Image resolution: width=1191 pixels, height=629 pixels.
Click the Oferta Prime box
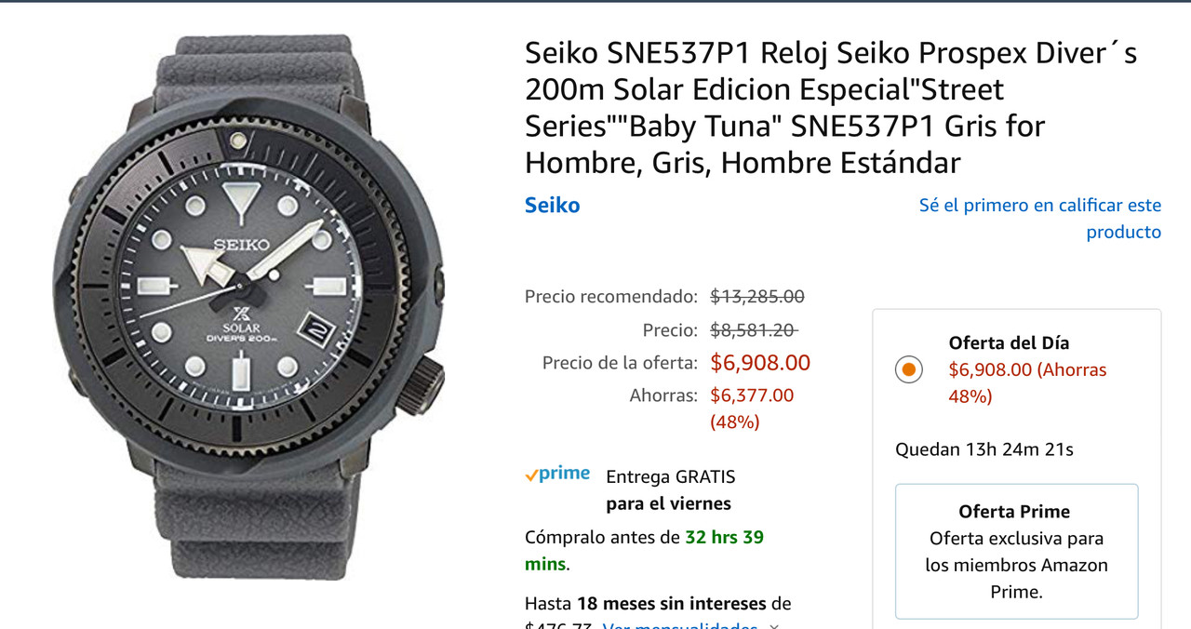1016,551
